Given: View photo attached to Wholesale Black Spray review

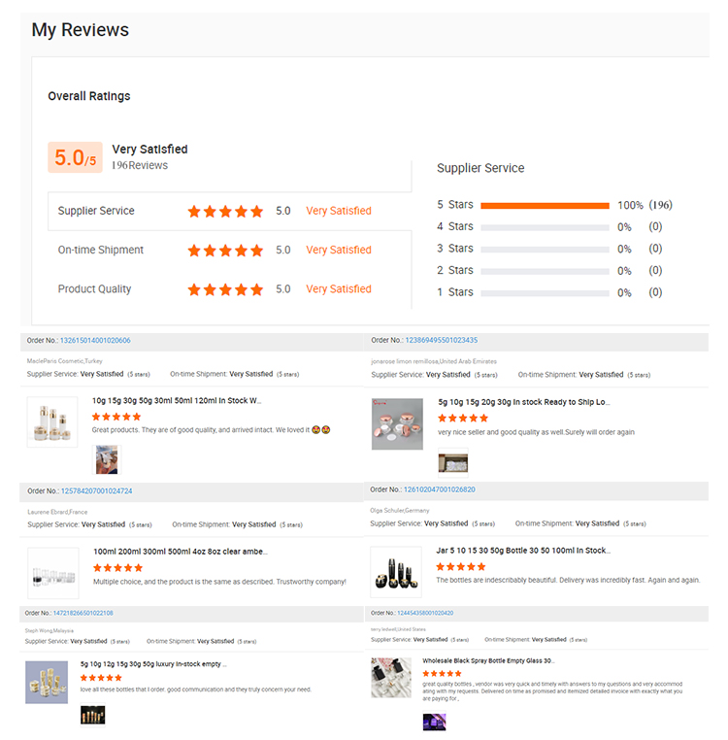Looking at the screenshot, I should [434, 721].
